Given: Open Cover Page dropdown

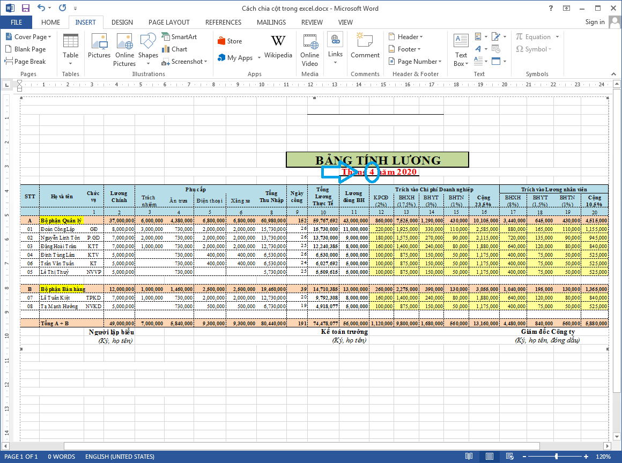Looking at the screenshot, I should pyautogui.click(x=28, y=37).
